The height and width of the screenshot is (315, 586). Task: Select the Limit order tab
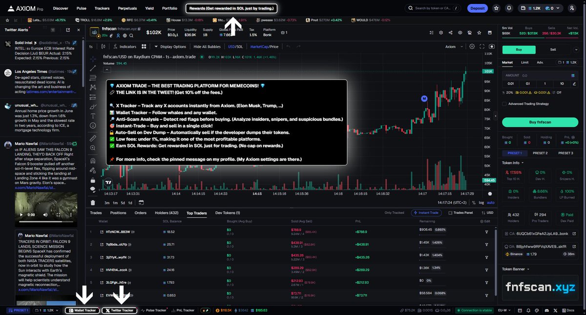click(x=524, y=62)
